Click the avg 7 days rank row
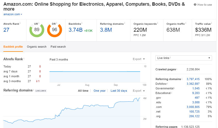 click(x=22, y=71)
